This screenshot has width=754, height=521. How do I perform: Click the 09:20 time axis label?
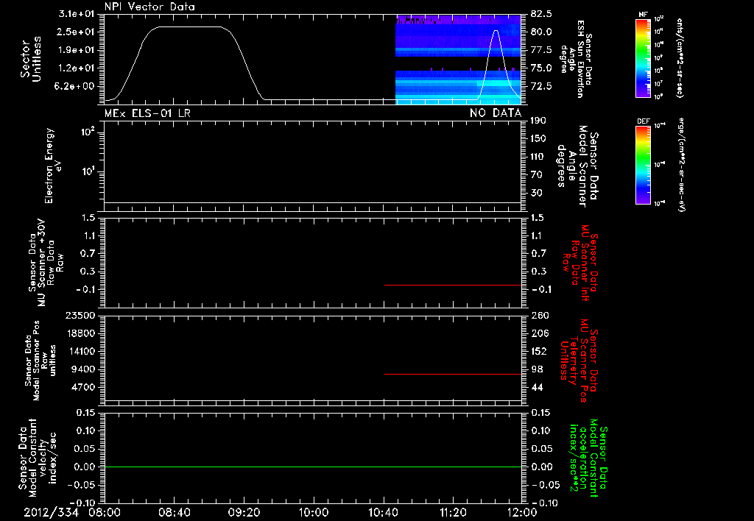coord(244,512)
